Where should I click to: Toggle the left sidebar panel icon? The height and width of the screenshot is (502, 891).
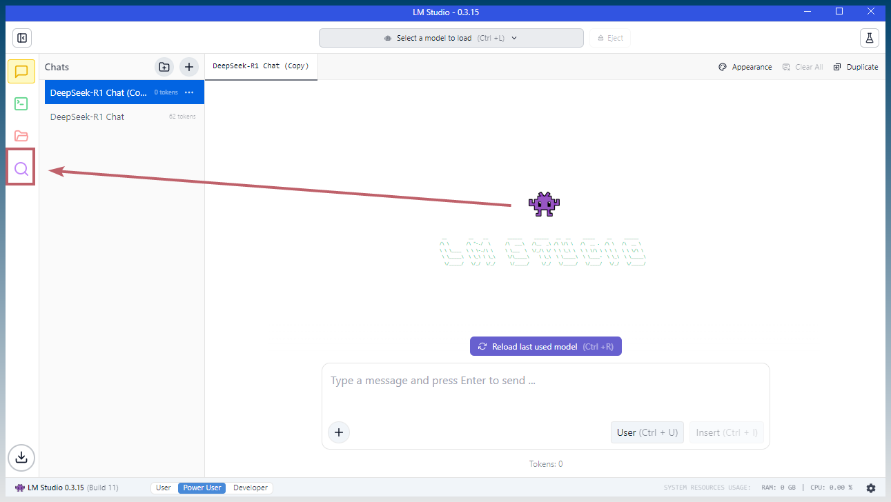(x=22, y=38)
